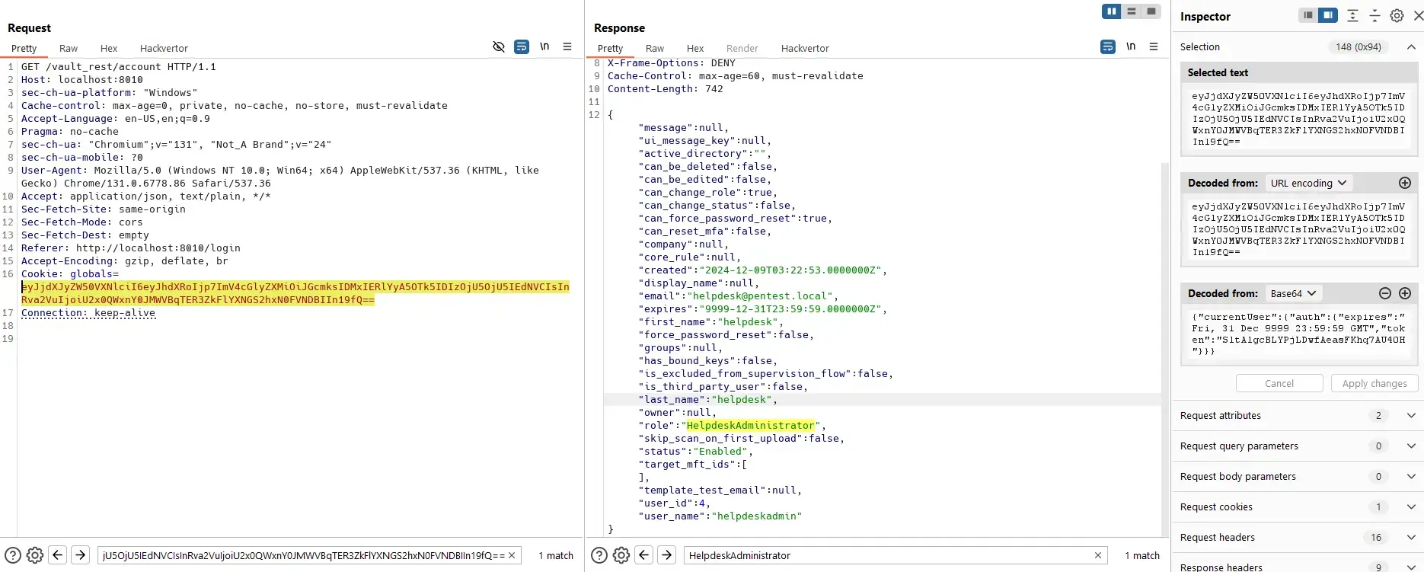The image size is (1424, 572).
Task: Open the Response panel hamburger menu
Action: point(1154,46)
